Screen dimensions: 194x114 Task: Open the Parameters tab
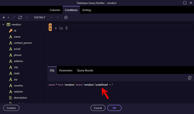pyautogui.click(x=66, y=70)
